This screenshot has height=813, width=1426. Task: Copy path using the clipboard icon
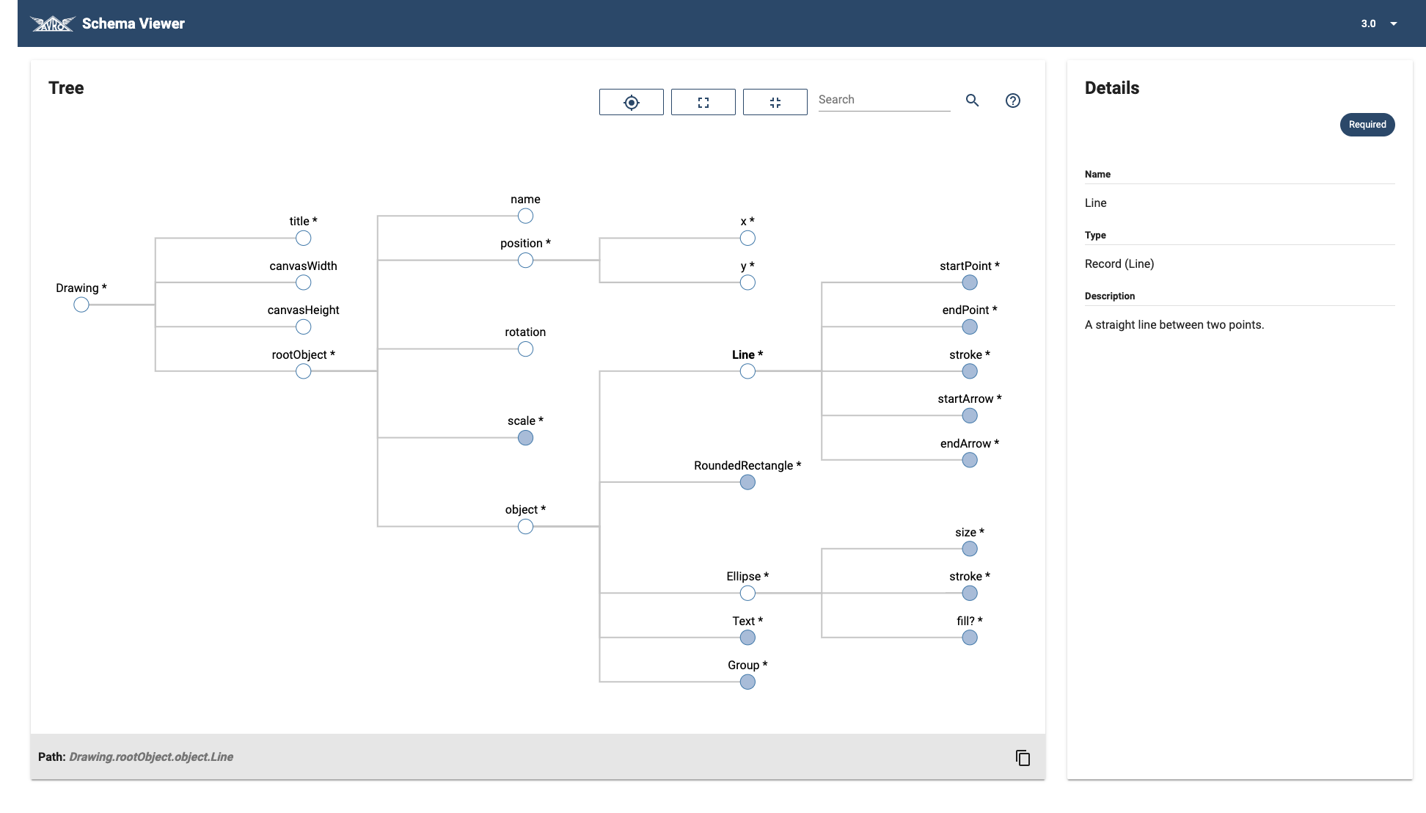coord(1023,757)
